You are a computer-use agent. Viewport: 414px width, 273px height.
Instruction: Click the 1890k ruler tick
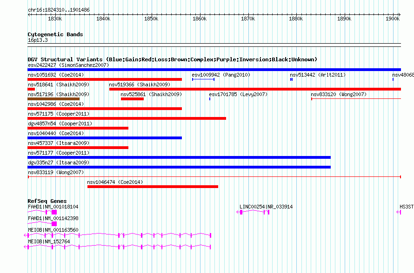[x=344, y=19]
